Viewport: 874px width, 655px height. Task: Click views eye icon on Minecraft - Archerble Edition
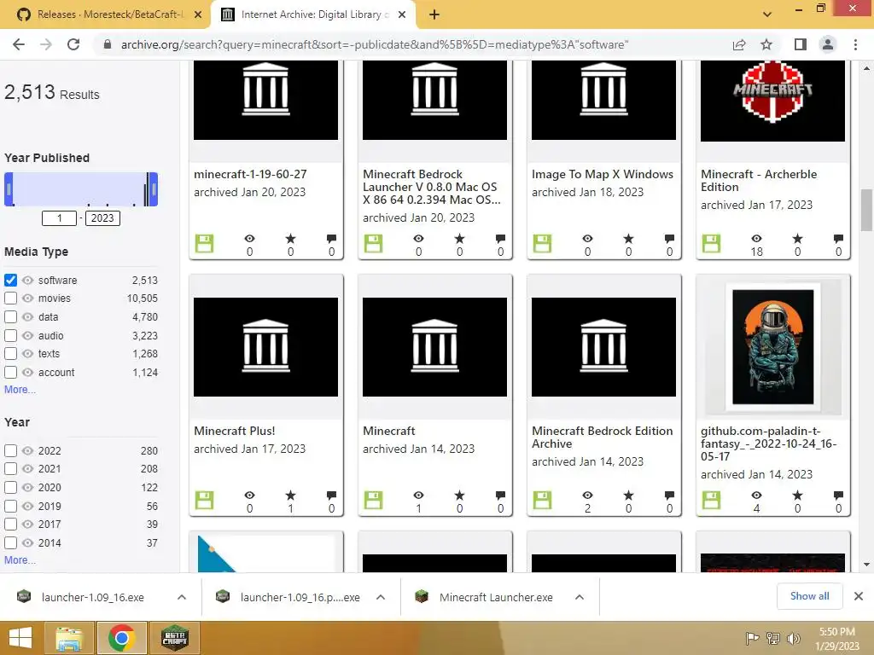(x=756, y=239)
